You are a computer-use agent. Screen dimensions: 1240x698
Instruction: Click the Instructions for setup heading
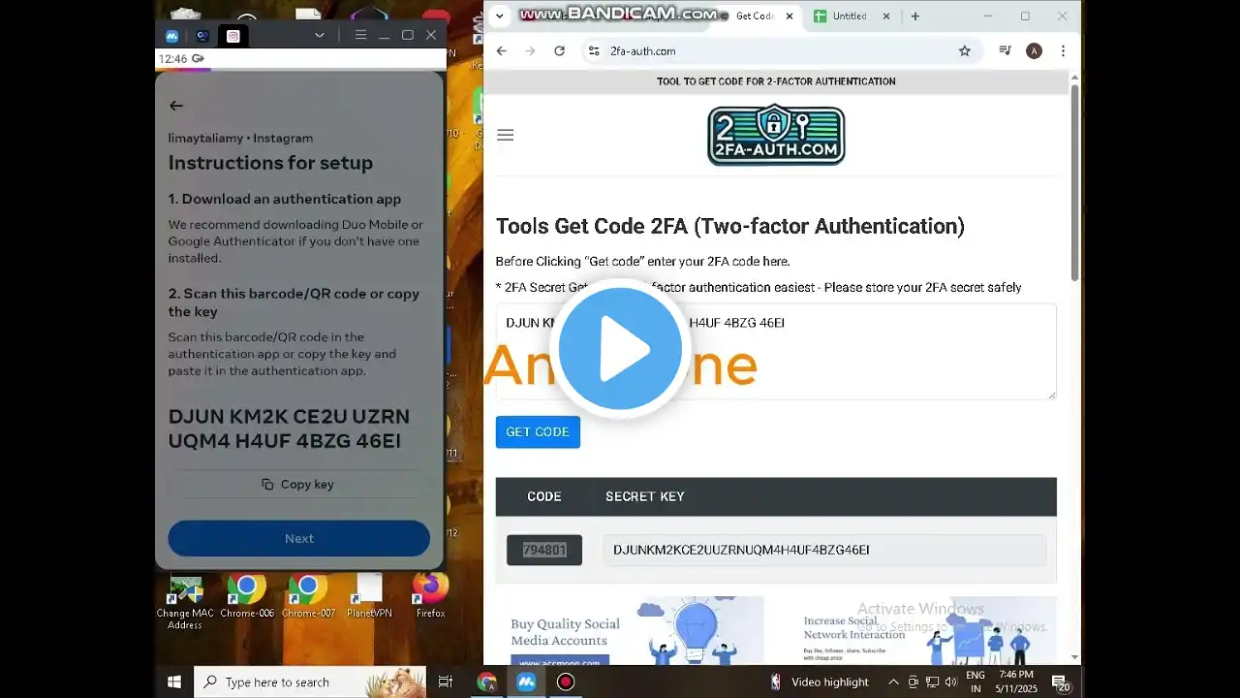[x=270, y=163]
